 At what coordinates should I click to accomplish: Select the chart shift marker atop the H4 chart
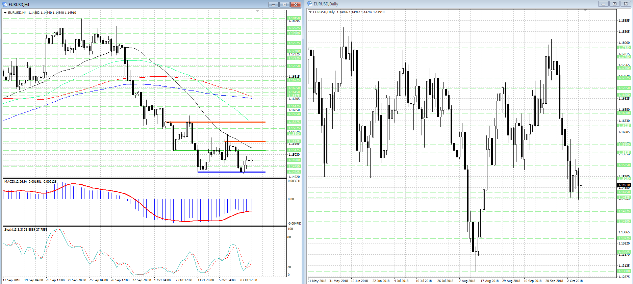(258, 11)
